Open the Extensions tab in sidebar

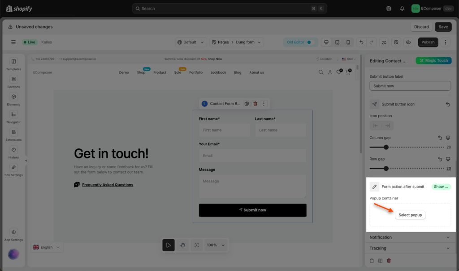(x=13, y=134)
